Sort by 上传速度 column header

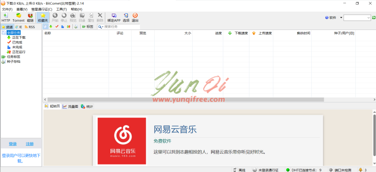(261, 33)
